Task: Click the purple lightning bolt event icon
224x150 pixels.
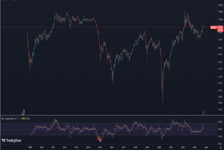Action: [204, 113]
